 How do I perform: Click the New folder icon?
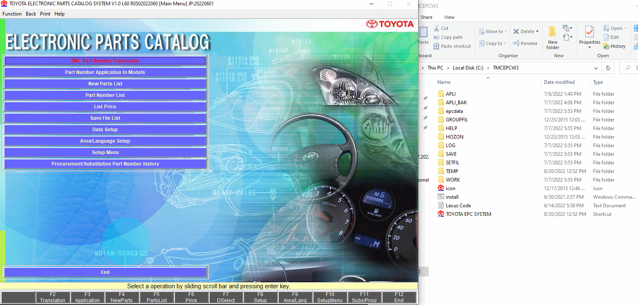point(553,32)
